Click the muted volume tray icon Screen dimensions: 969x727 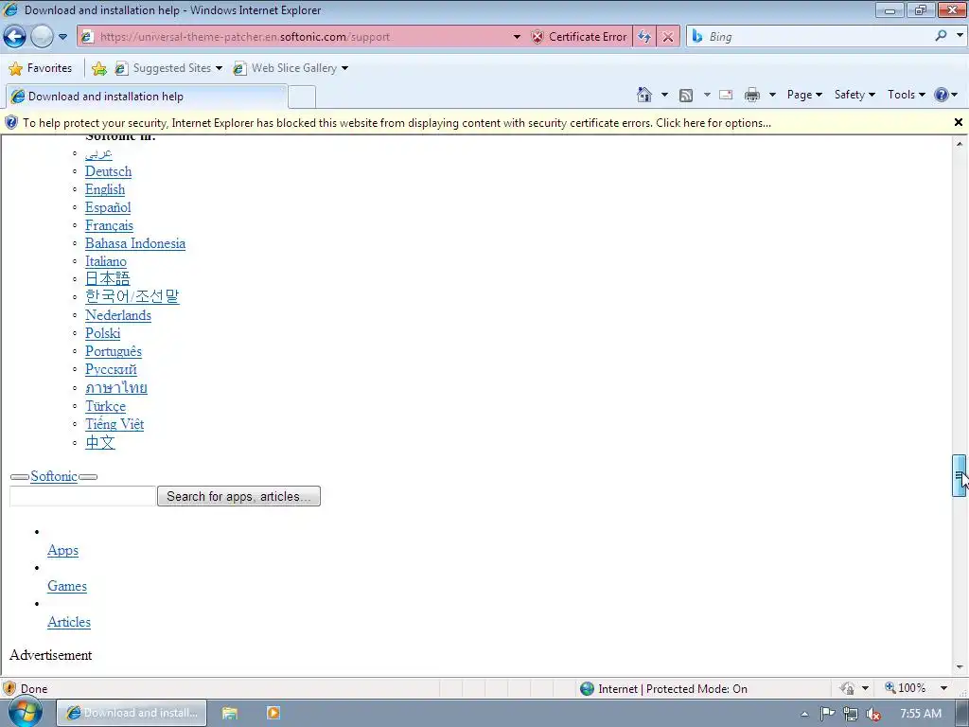[x=873, y=714]
